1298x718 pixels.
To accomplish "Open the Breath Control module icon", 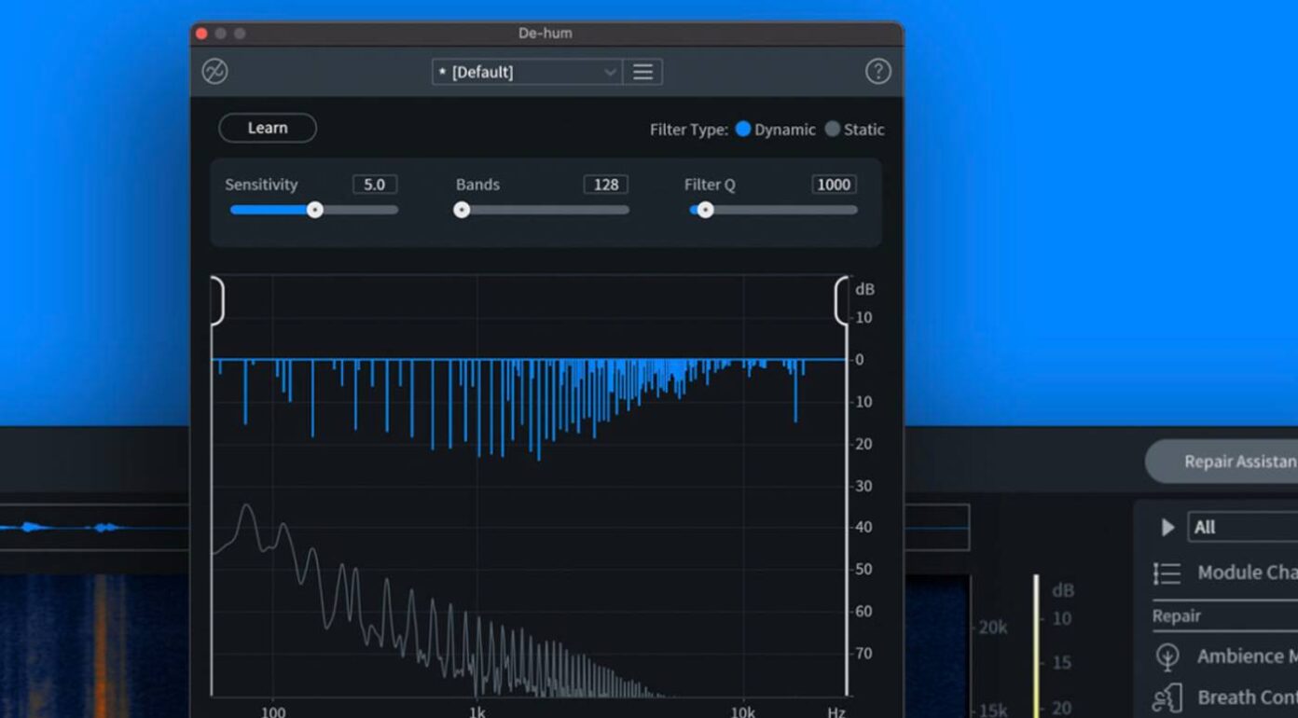I will click(x=1167, y=697).
